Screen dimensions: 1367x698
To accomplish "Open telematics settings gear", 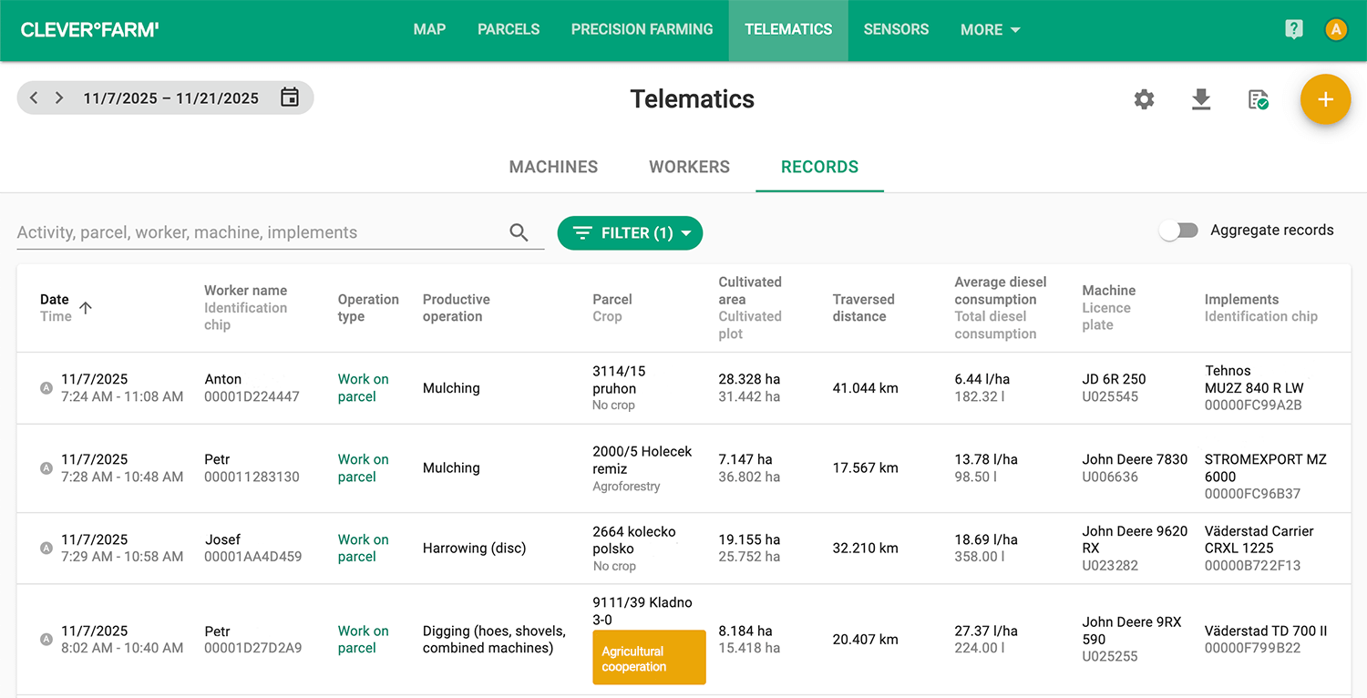I will coord(1144,99).
